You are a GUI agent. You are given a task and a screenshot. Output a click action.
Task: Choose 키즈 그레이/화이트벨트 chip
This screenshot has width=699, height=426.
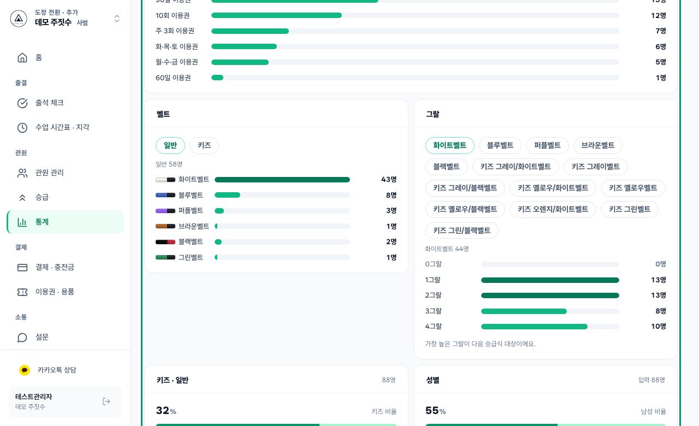516,167
